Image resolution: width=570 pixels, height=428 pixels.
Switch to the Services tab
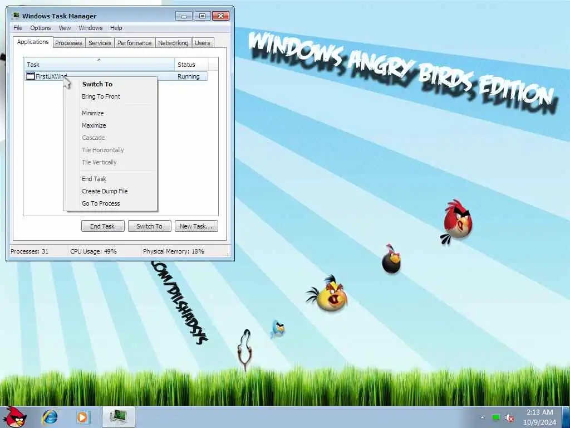[x=100, y=43]
